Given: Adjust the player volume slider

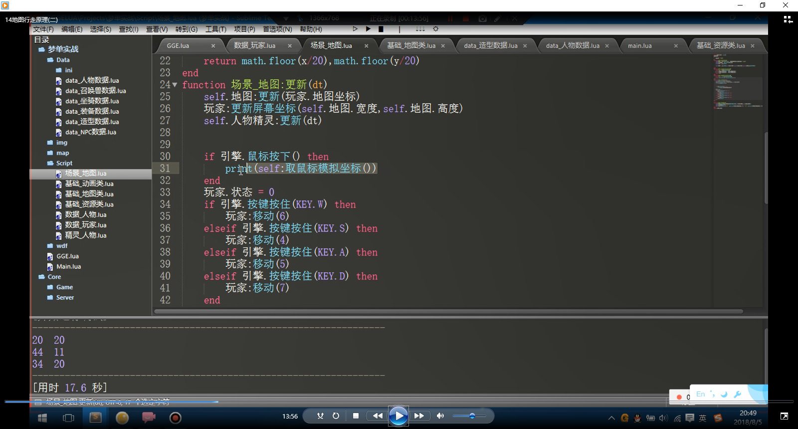Looking at the screenshot, I should [470, 416].
